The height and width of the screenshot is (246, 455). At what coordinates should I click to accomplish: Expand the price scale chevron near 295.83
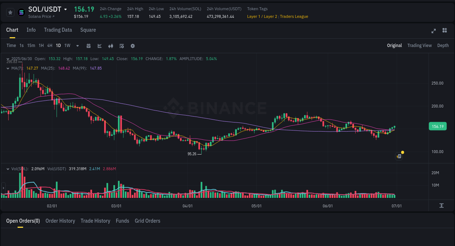tap(8, 59)
